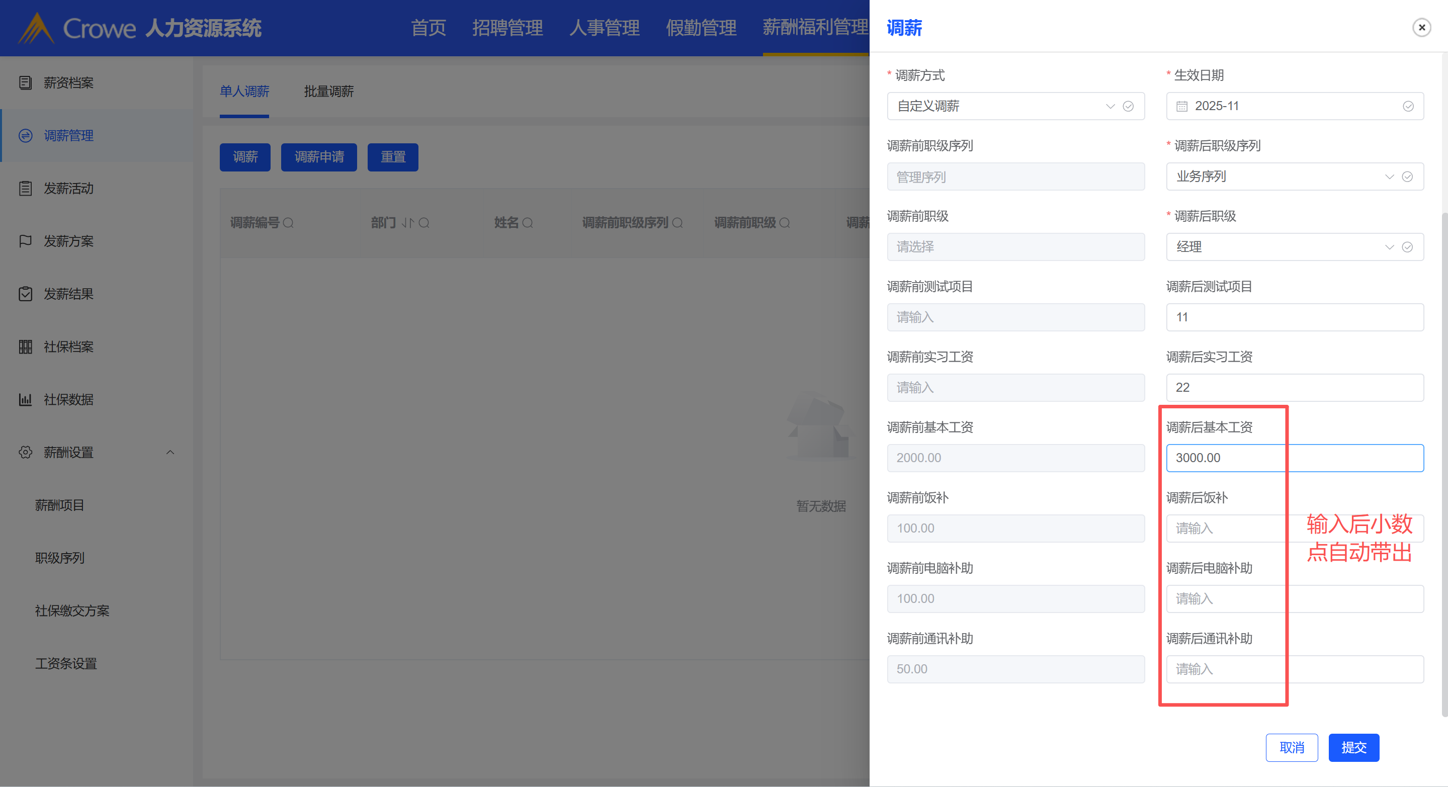Click the calendar icon in 生效日期 field
This screenshot has width=1448, height=787.
pos(1181,106)
